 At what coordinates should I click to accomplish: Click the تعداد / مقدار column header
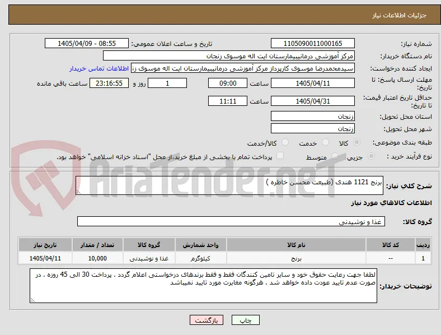point(97,245)
